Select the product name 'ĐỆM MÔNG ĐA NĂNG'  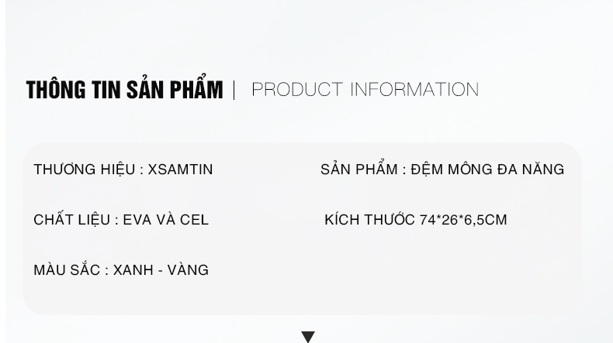coord(487,170)
